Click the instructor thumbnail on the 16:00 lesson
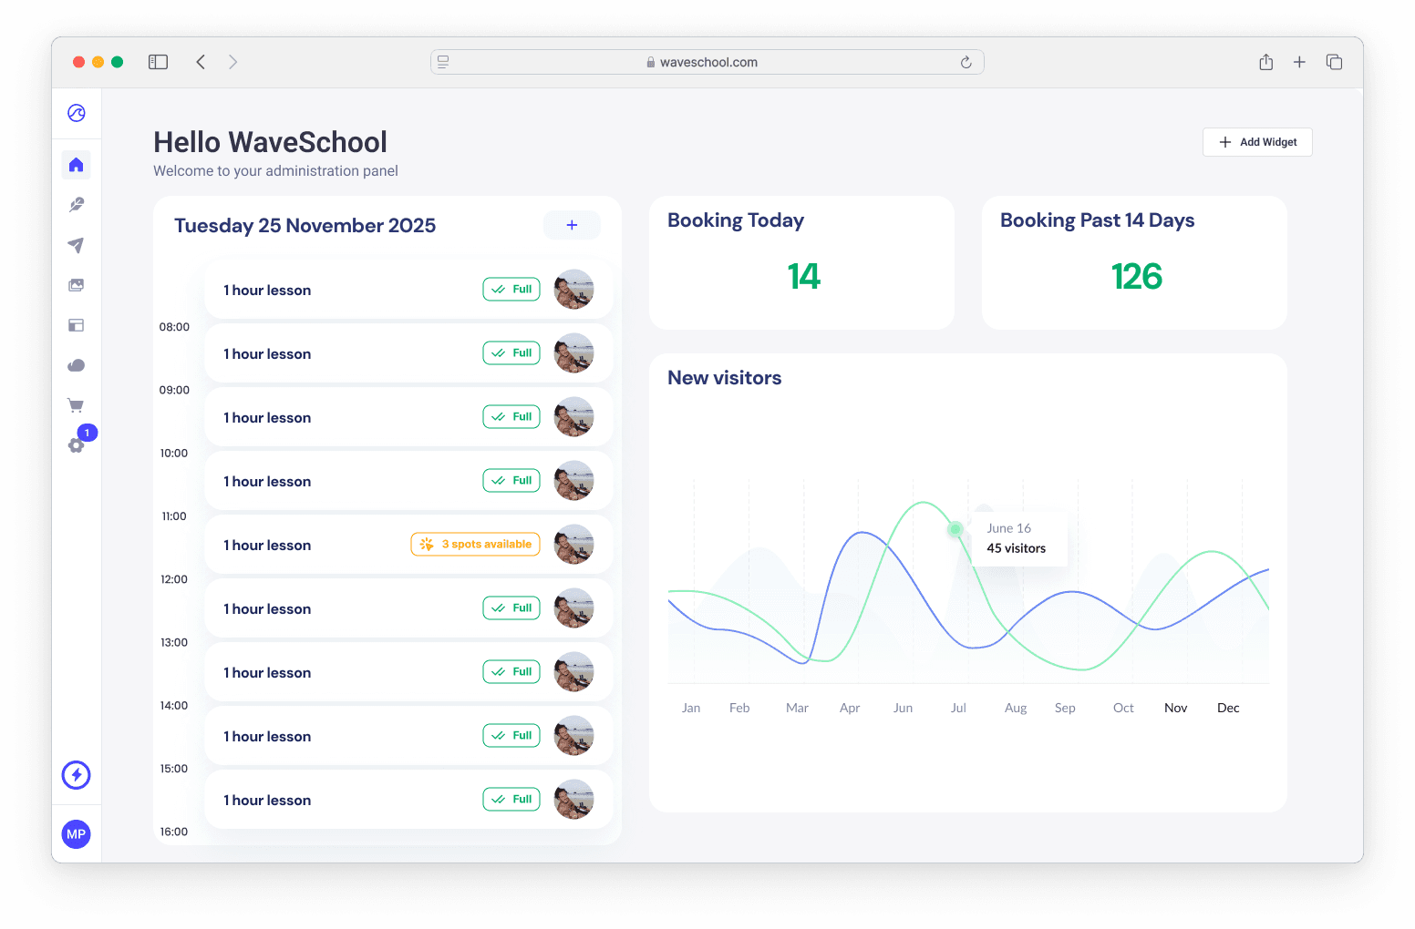 coord(573,799)
